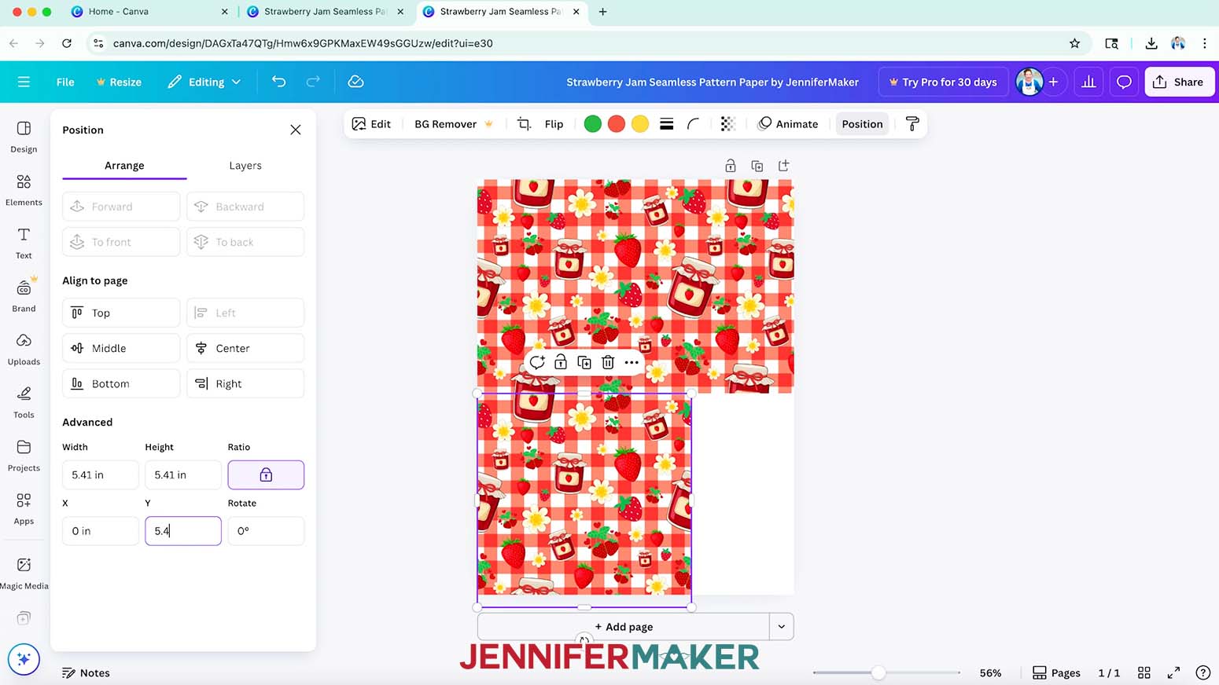Align element to Center of page
Screen dimensions: 1219x685
pos(245,348)
